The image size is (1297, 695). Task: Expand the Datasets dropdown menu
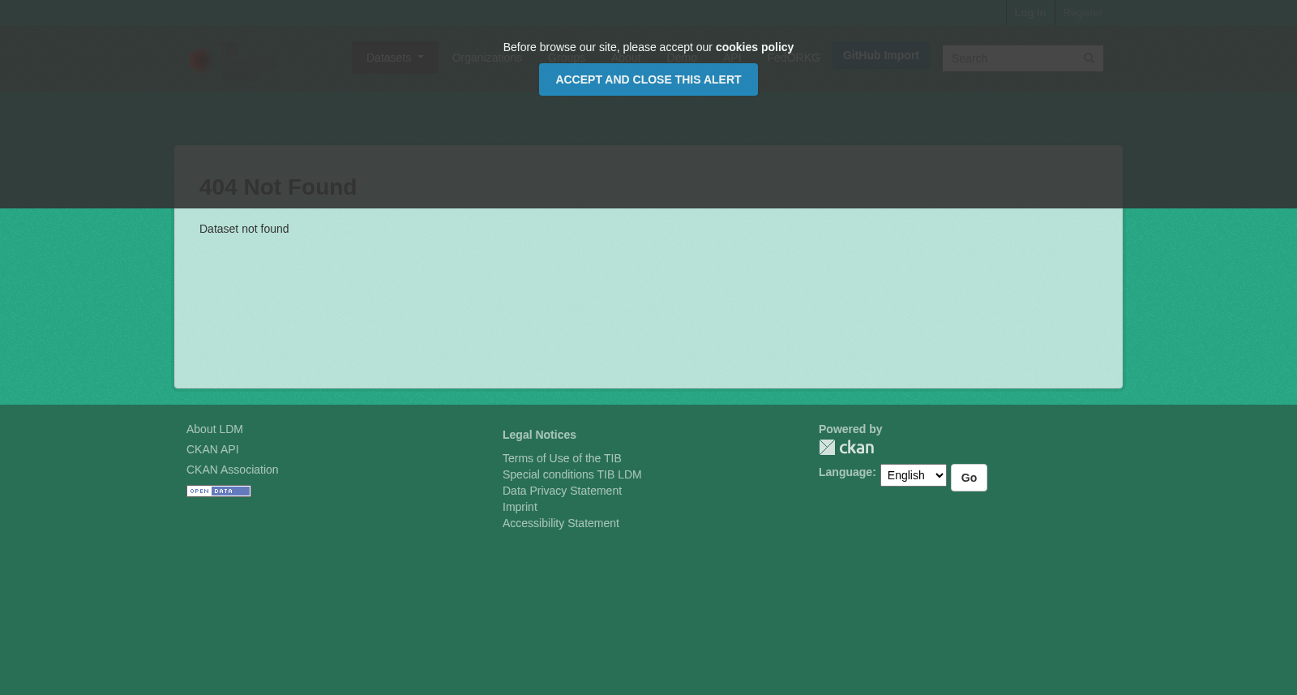click(395, 58)
